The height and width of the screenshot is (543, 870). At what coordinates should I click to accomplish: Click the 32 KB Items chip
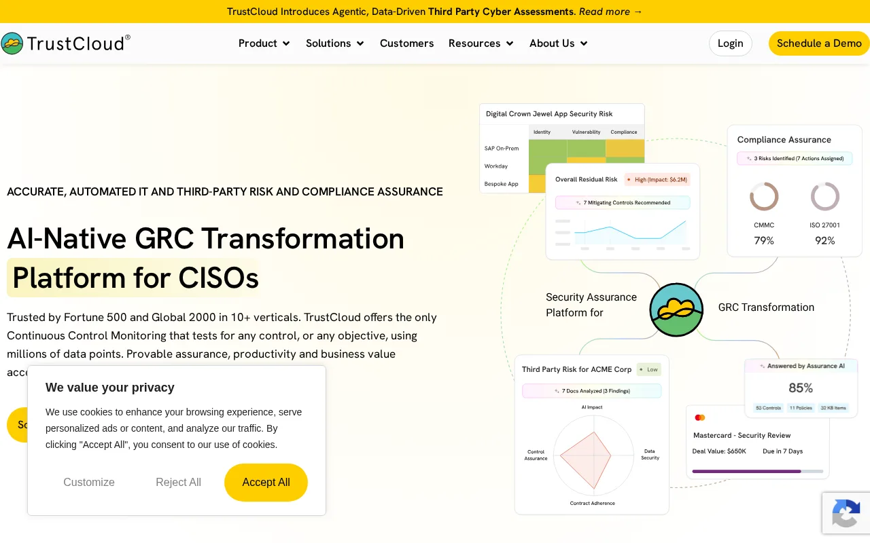tap(833, 408)
